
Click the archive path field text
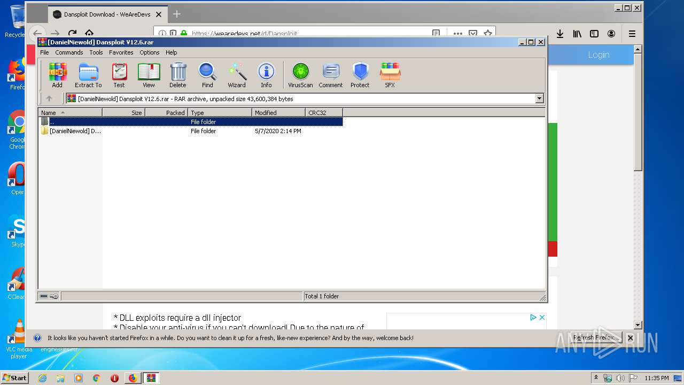coord(185,99)
